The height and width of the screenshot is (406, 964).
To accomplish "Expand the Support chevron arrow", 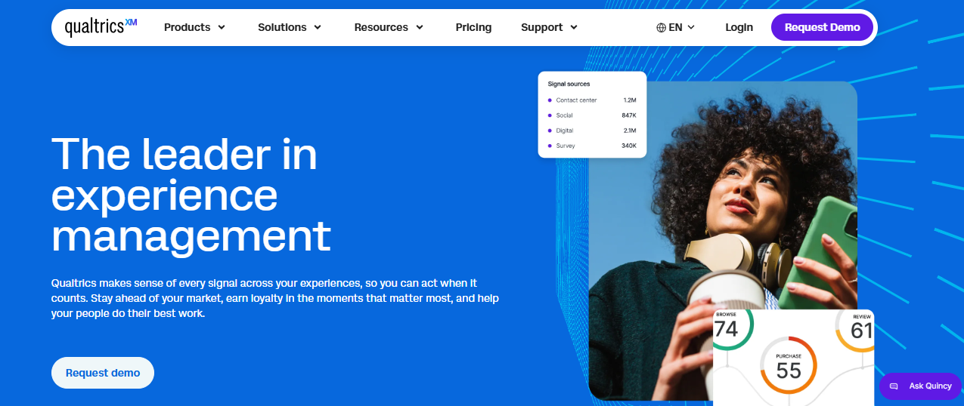I will tap(573, 27).
